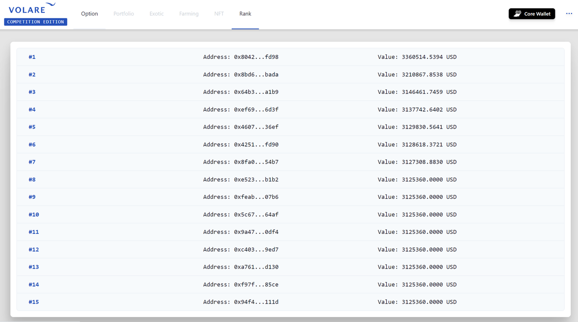Click address 0x64b3...a1b9

pyautogui.click(x=256, y=92)
